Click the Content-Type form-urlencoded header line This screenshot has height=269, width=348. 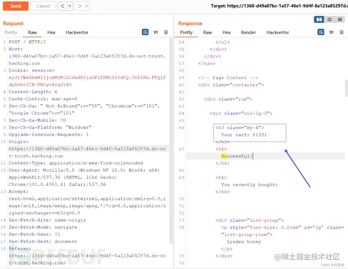(76, 163)
